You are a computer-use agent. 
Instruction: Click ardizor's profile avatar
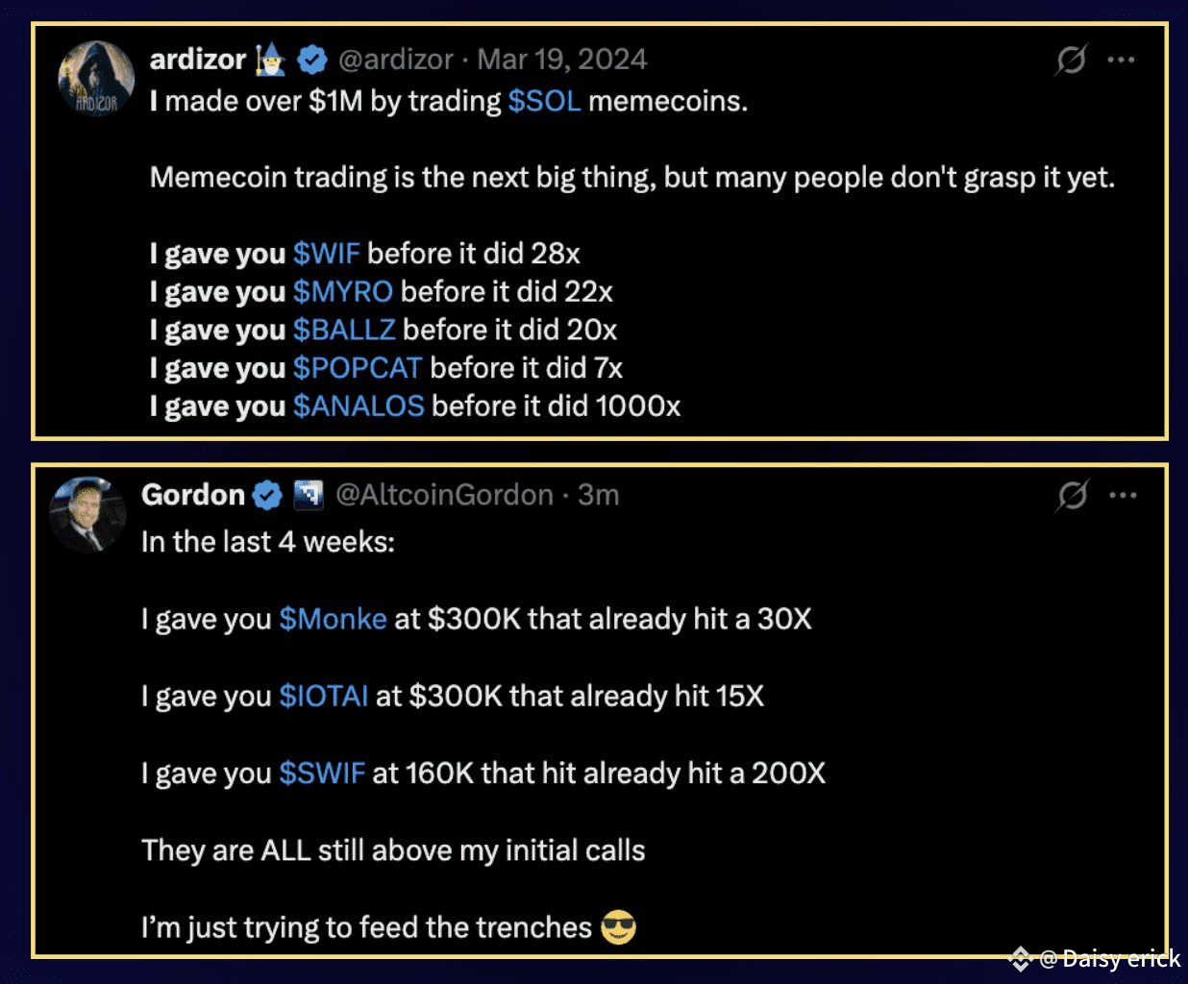94,77
